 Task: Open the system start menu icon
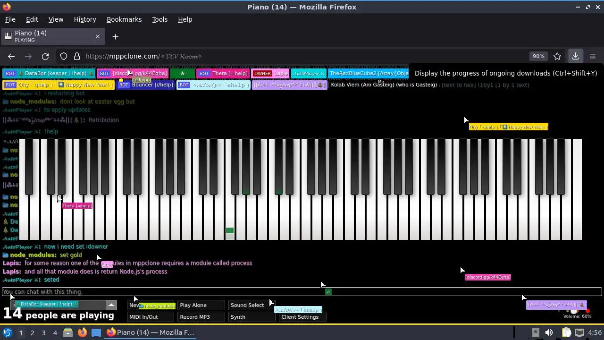[x=7, y=332]
